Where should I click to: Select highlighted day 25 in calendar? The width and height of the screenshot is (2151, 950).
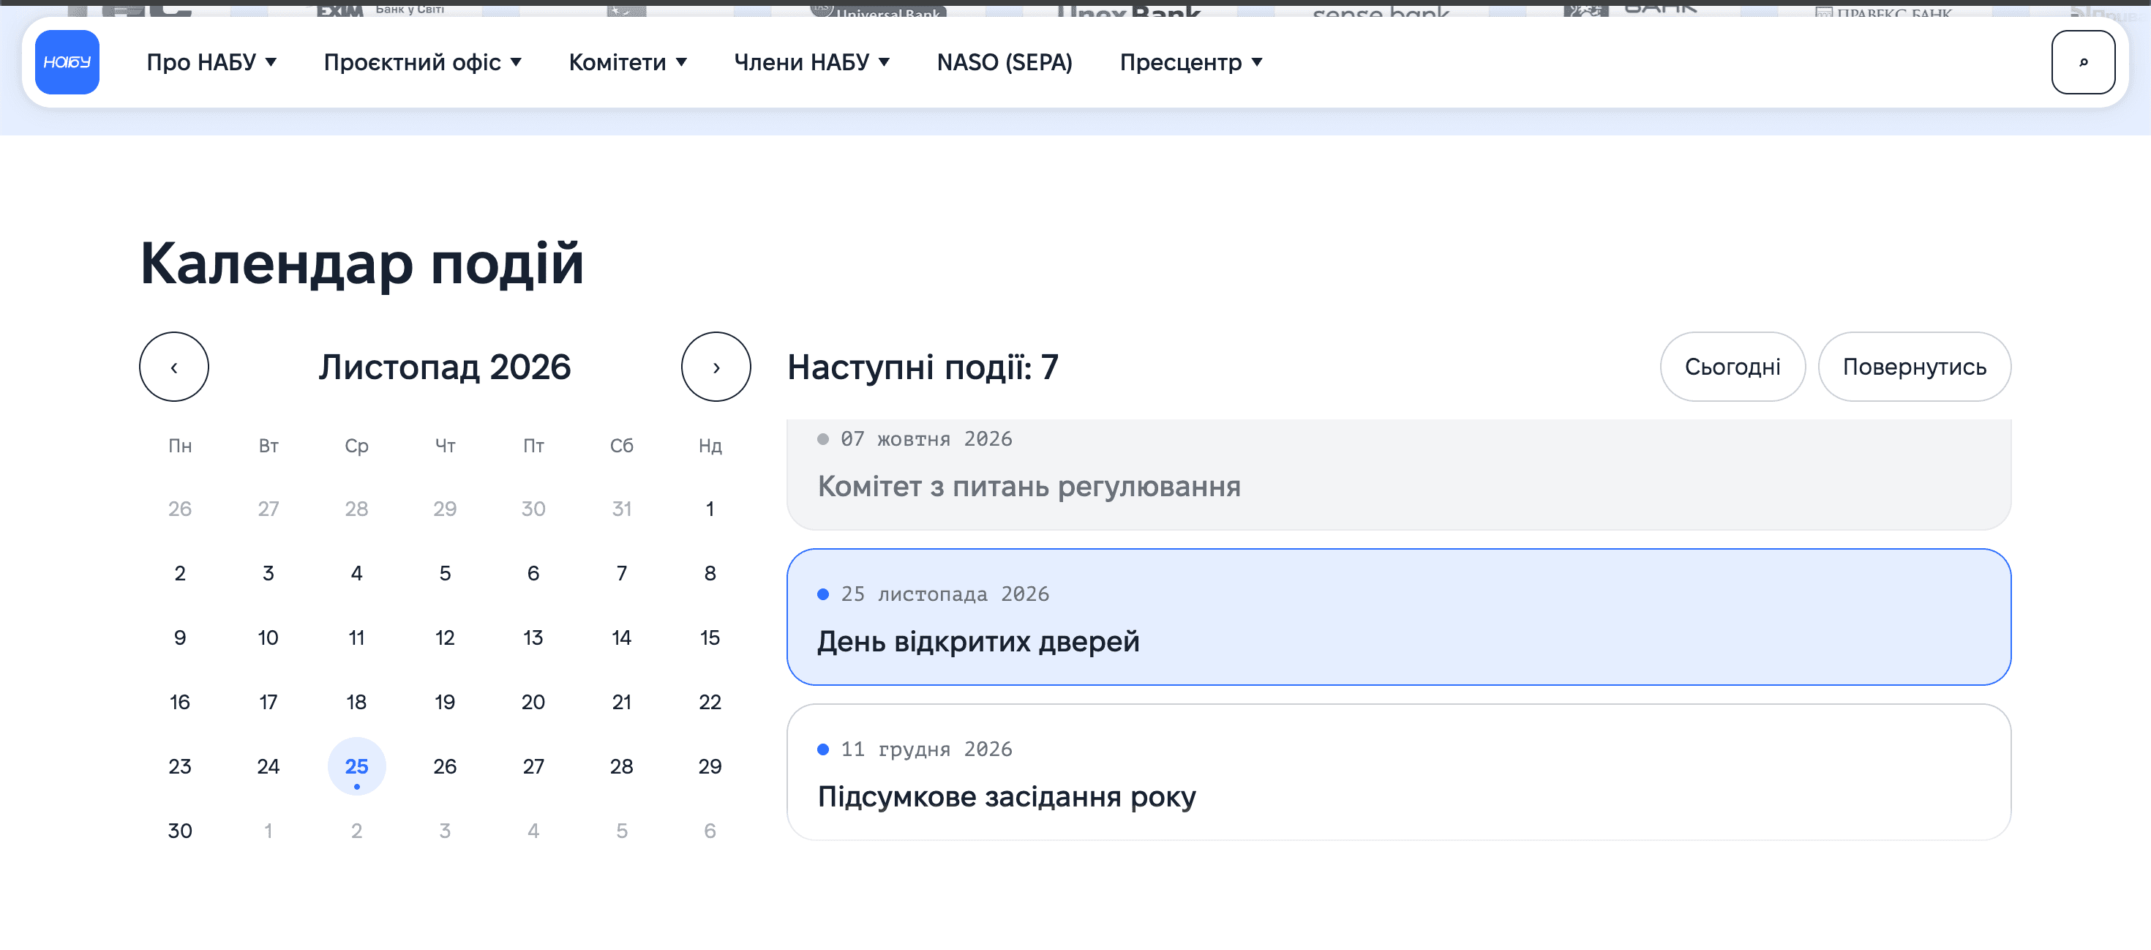point(356,766)
